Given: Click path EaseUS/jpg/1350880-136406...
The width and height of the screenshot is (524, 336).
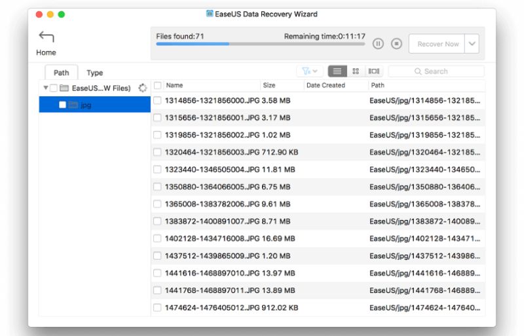Looking at the screenshot, I should tap(424, 187).
